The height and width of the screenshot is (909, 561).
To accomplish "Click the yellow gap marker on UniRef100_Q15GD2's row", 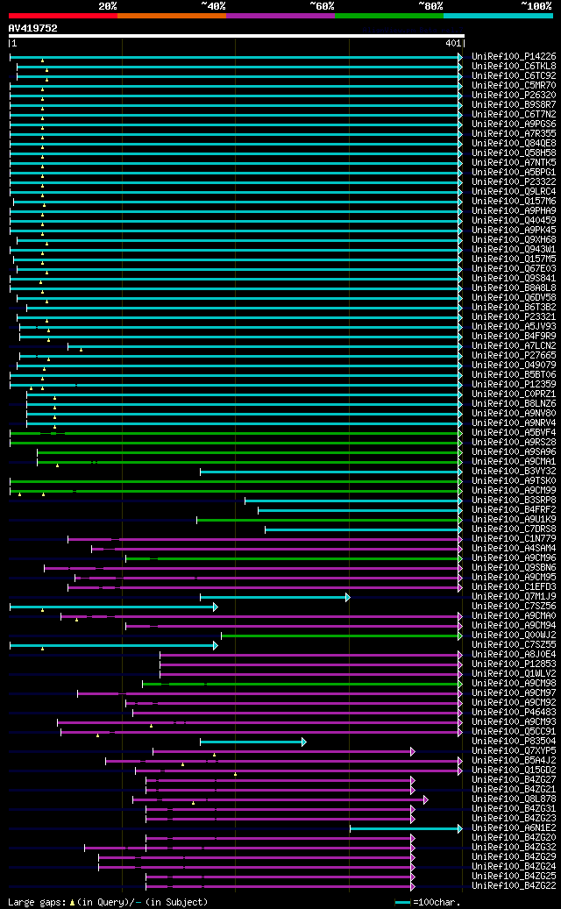I will [x=235, y=774].
